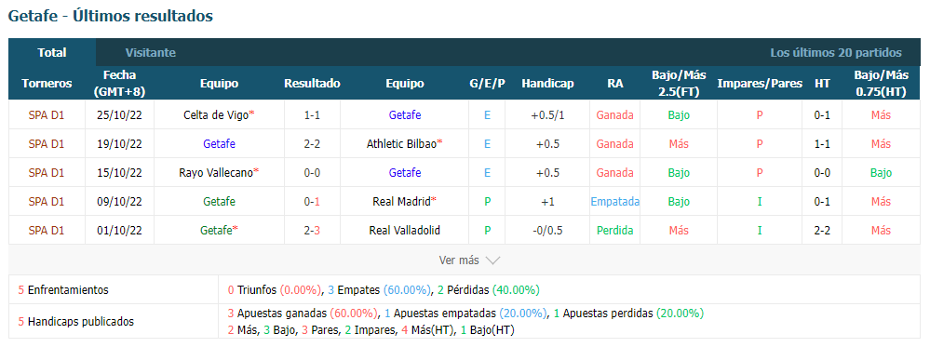Image resolution: width=930 pixels, height=347 pixels.
Task: Open Real Madrid team link
Action: 401,201
